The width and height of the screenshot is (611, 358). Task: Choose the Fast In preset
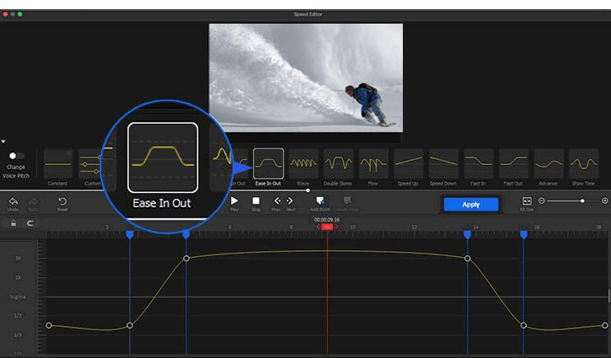[x=479, y=163]
